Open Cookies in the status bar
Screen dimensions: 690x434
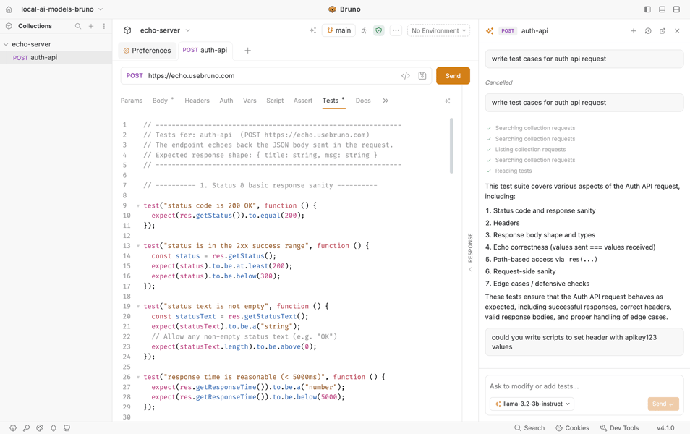(x=572, y=427)
